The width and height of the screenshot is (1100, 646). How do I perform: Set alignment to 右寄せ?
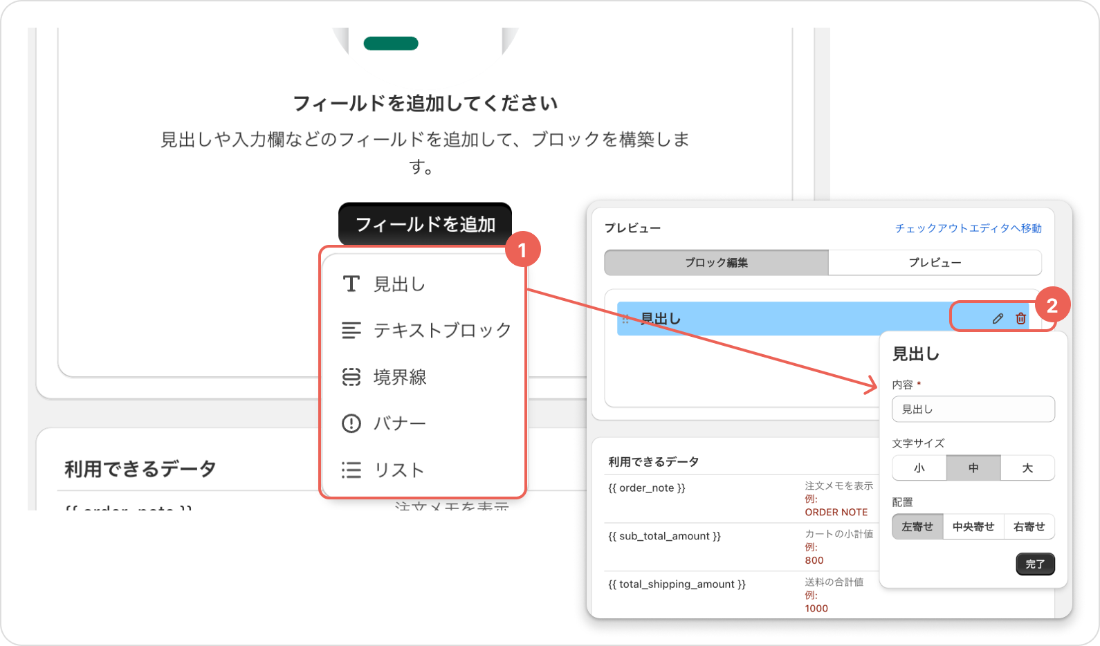1029,527
